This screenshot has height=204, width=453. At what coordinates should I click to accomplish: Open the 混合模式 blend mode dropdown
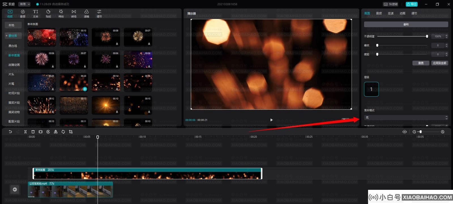(x=406, y=118)
